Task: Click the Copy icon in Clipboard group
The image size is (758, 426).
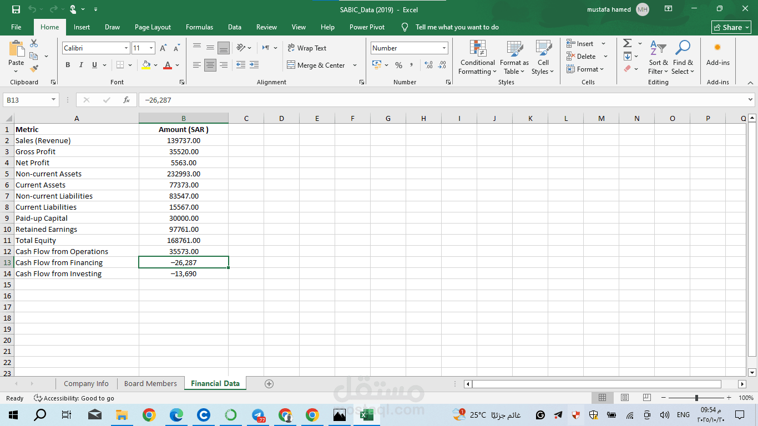Action: [x=34, y=56]
